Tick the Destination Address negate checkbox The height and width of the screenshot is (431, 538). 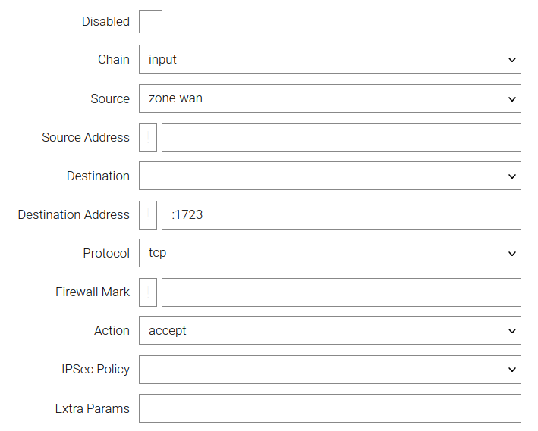pyautogui.click(x=148, y=215)
